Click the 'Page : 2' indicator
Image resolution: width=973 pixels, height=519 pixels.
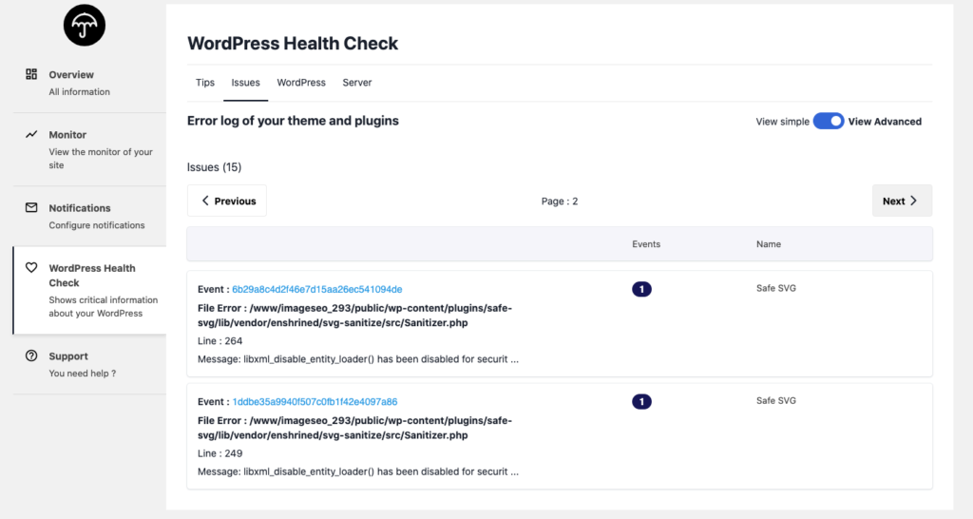(559, 202)
